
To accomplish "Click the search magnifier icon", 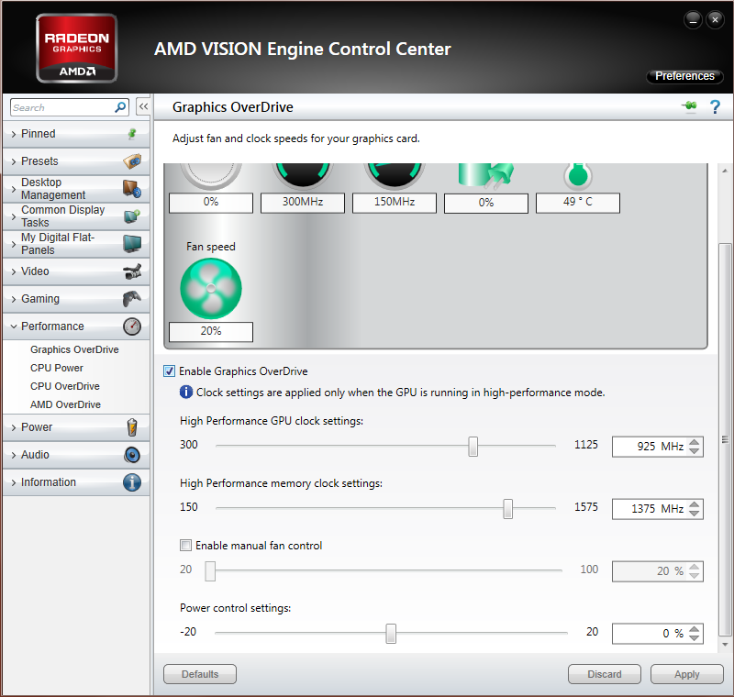I will click(x=120, y=107).
